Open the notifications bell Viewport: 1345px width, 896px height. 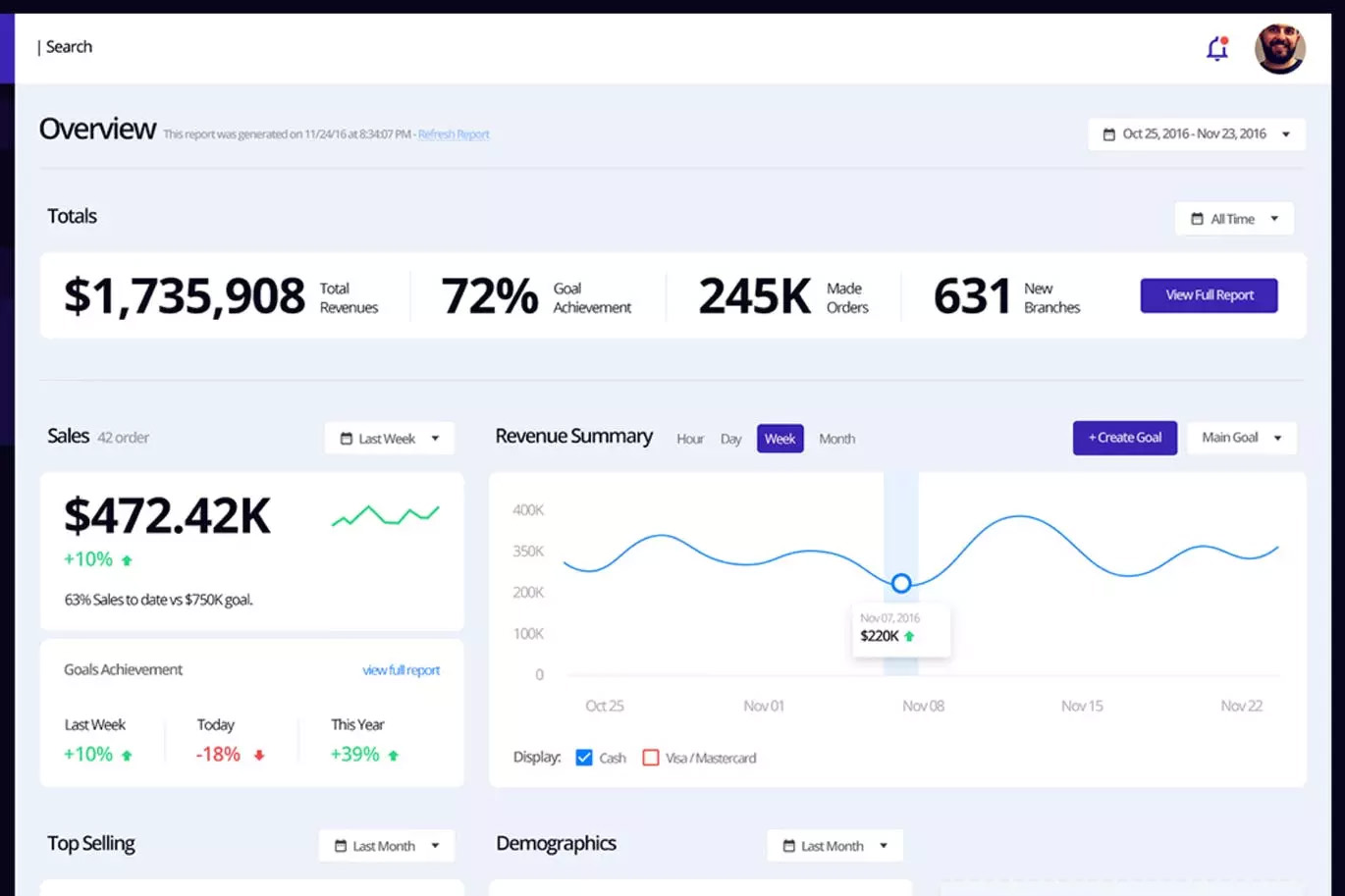1217,48
